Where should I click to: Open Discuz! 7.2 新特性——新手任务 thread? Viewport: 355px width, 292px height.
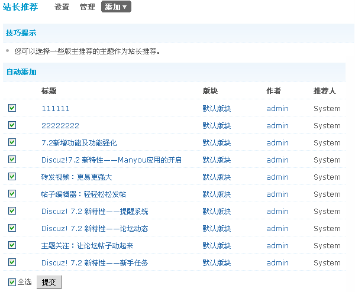pyautogui.click(x=95, y=263)
